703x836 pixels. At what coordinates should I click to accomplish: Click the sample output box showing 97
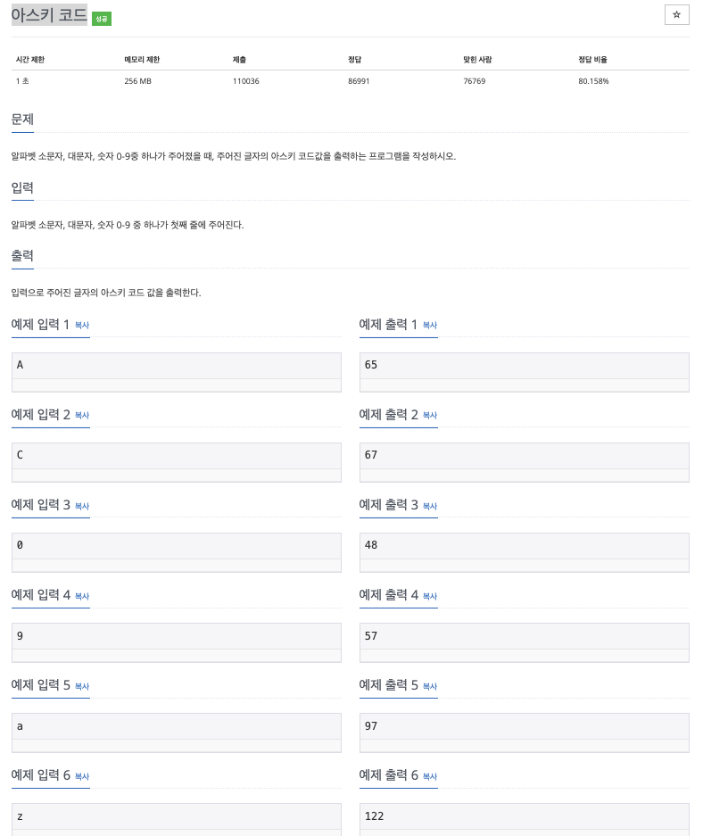pos(524,726)
